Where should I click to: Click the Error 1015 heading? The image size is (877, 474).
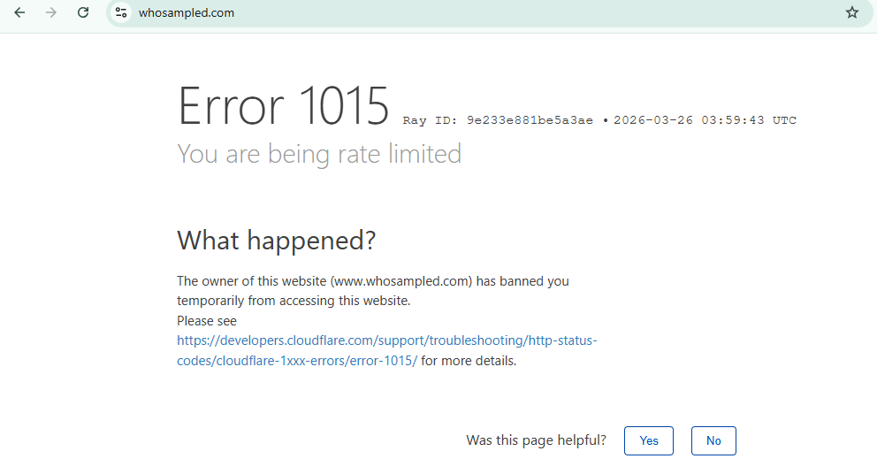pos(283,105)
